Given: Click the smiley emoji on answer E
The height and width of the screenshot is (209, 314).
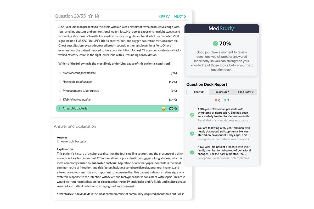Looking at the screenshot, I should (164, 109).
